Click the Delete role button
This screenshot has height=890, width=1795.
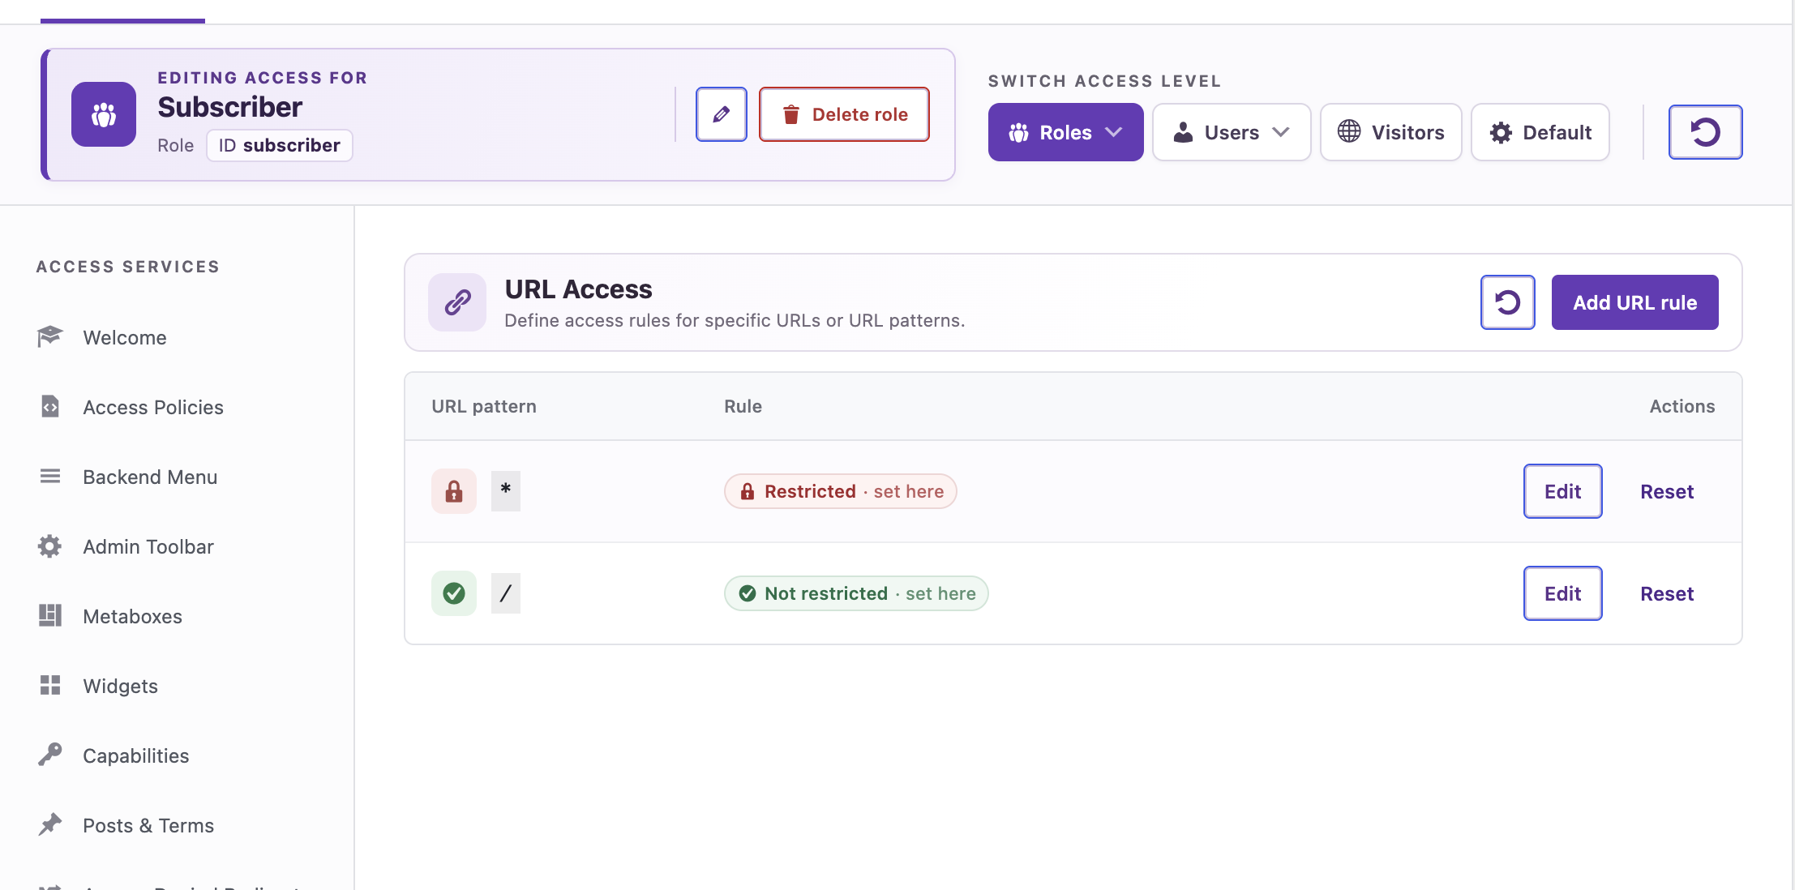[844, 114]
